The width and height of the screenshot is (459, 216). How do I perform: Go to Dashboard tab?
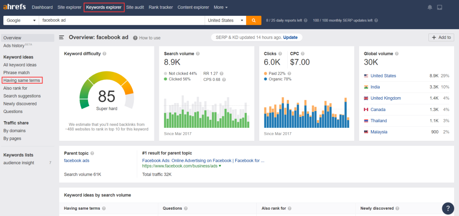point(42,7)
